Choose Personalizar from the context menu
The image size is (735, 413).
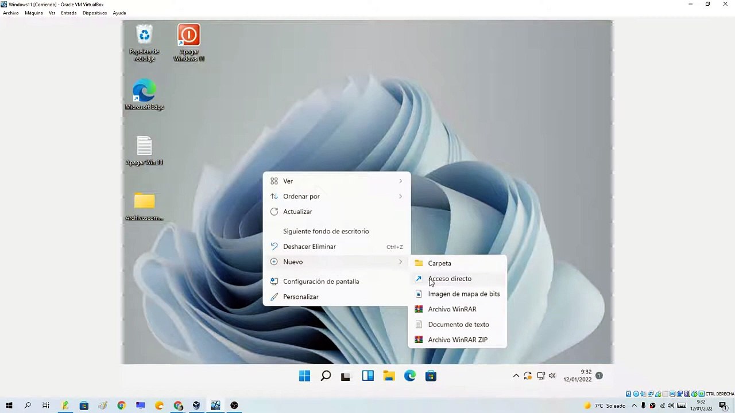coord(336,297)
